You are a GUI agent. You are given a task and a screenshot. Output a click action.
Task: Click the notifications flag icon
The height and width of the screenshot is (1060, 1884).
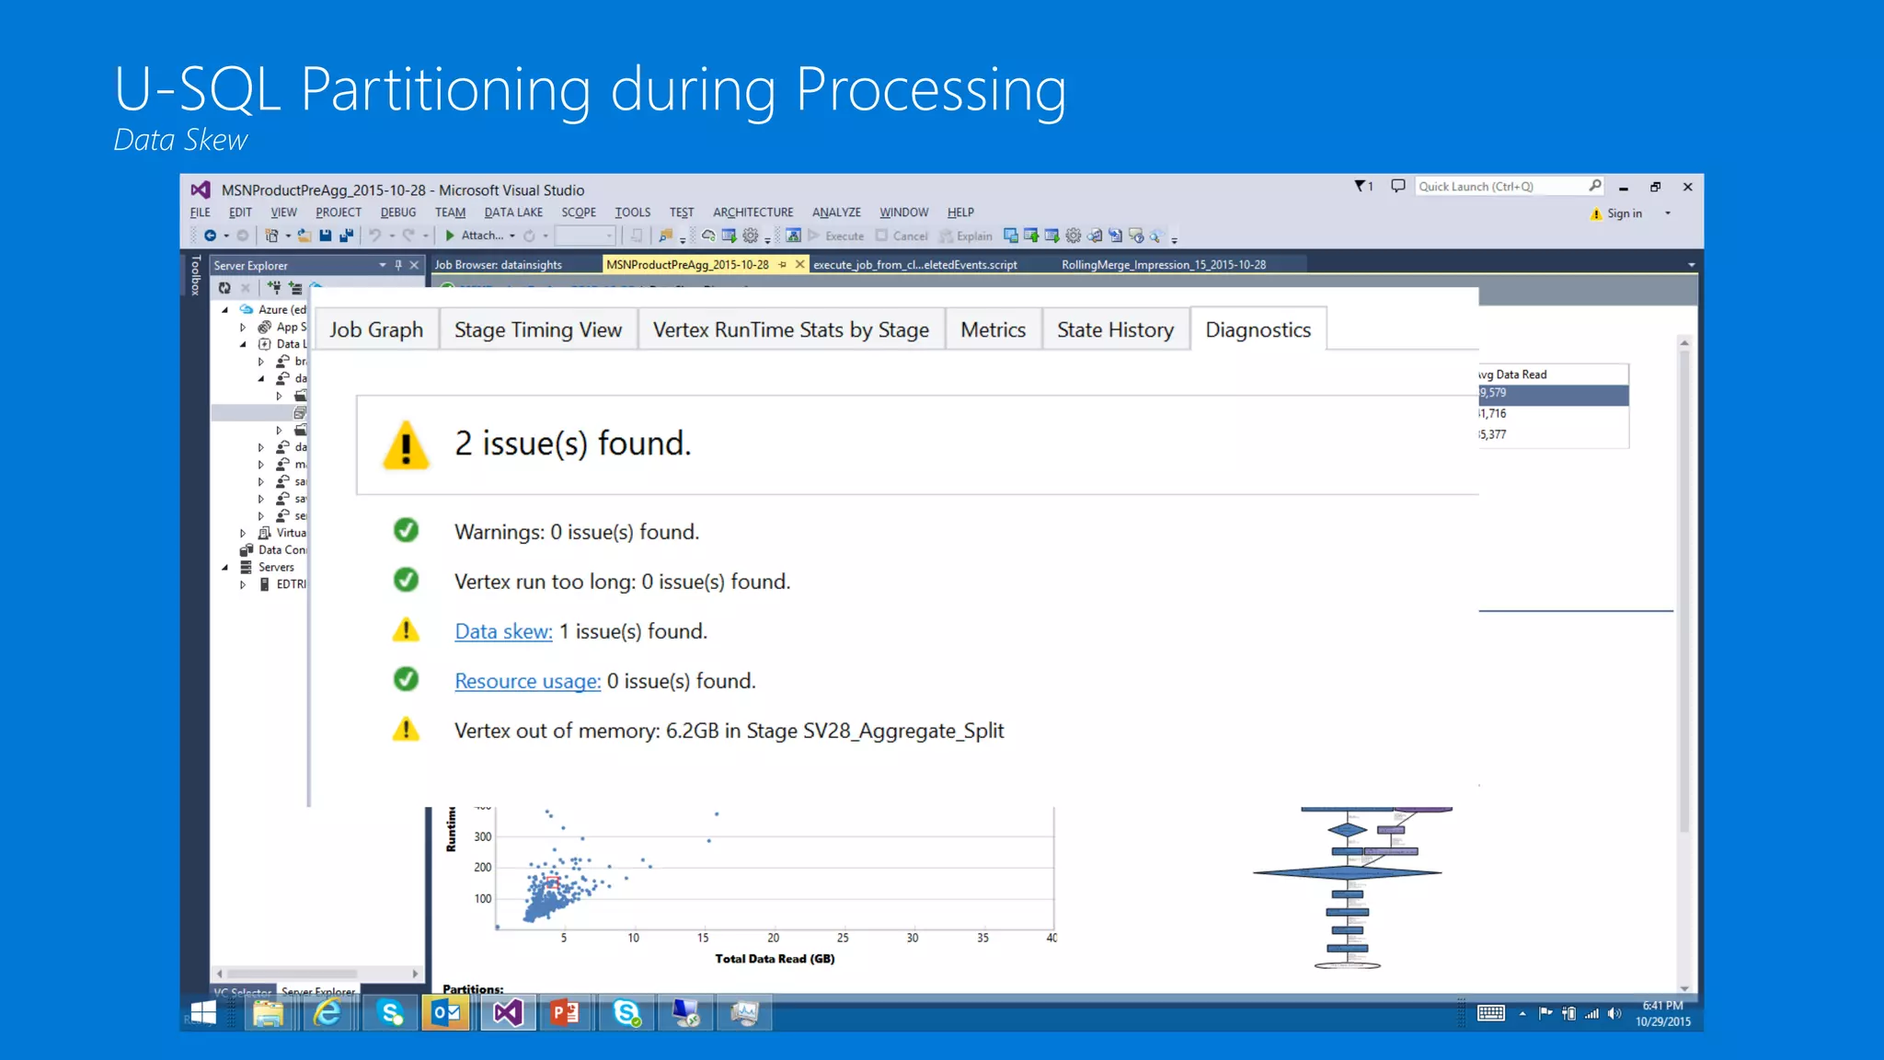pos(1363,186)
